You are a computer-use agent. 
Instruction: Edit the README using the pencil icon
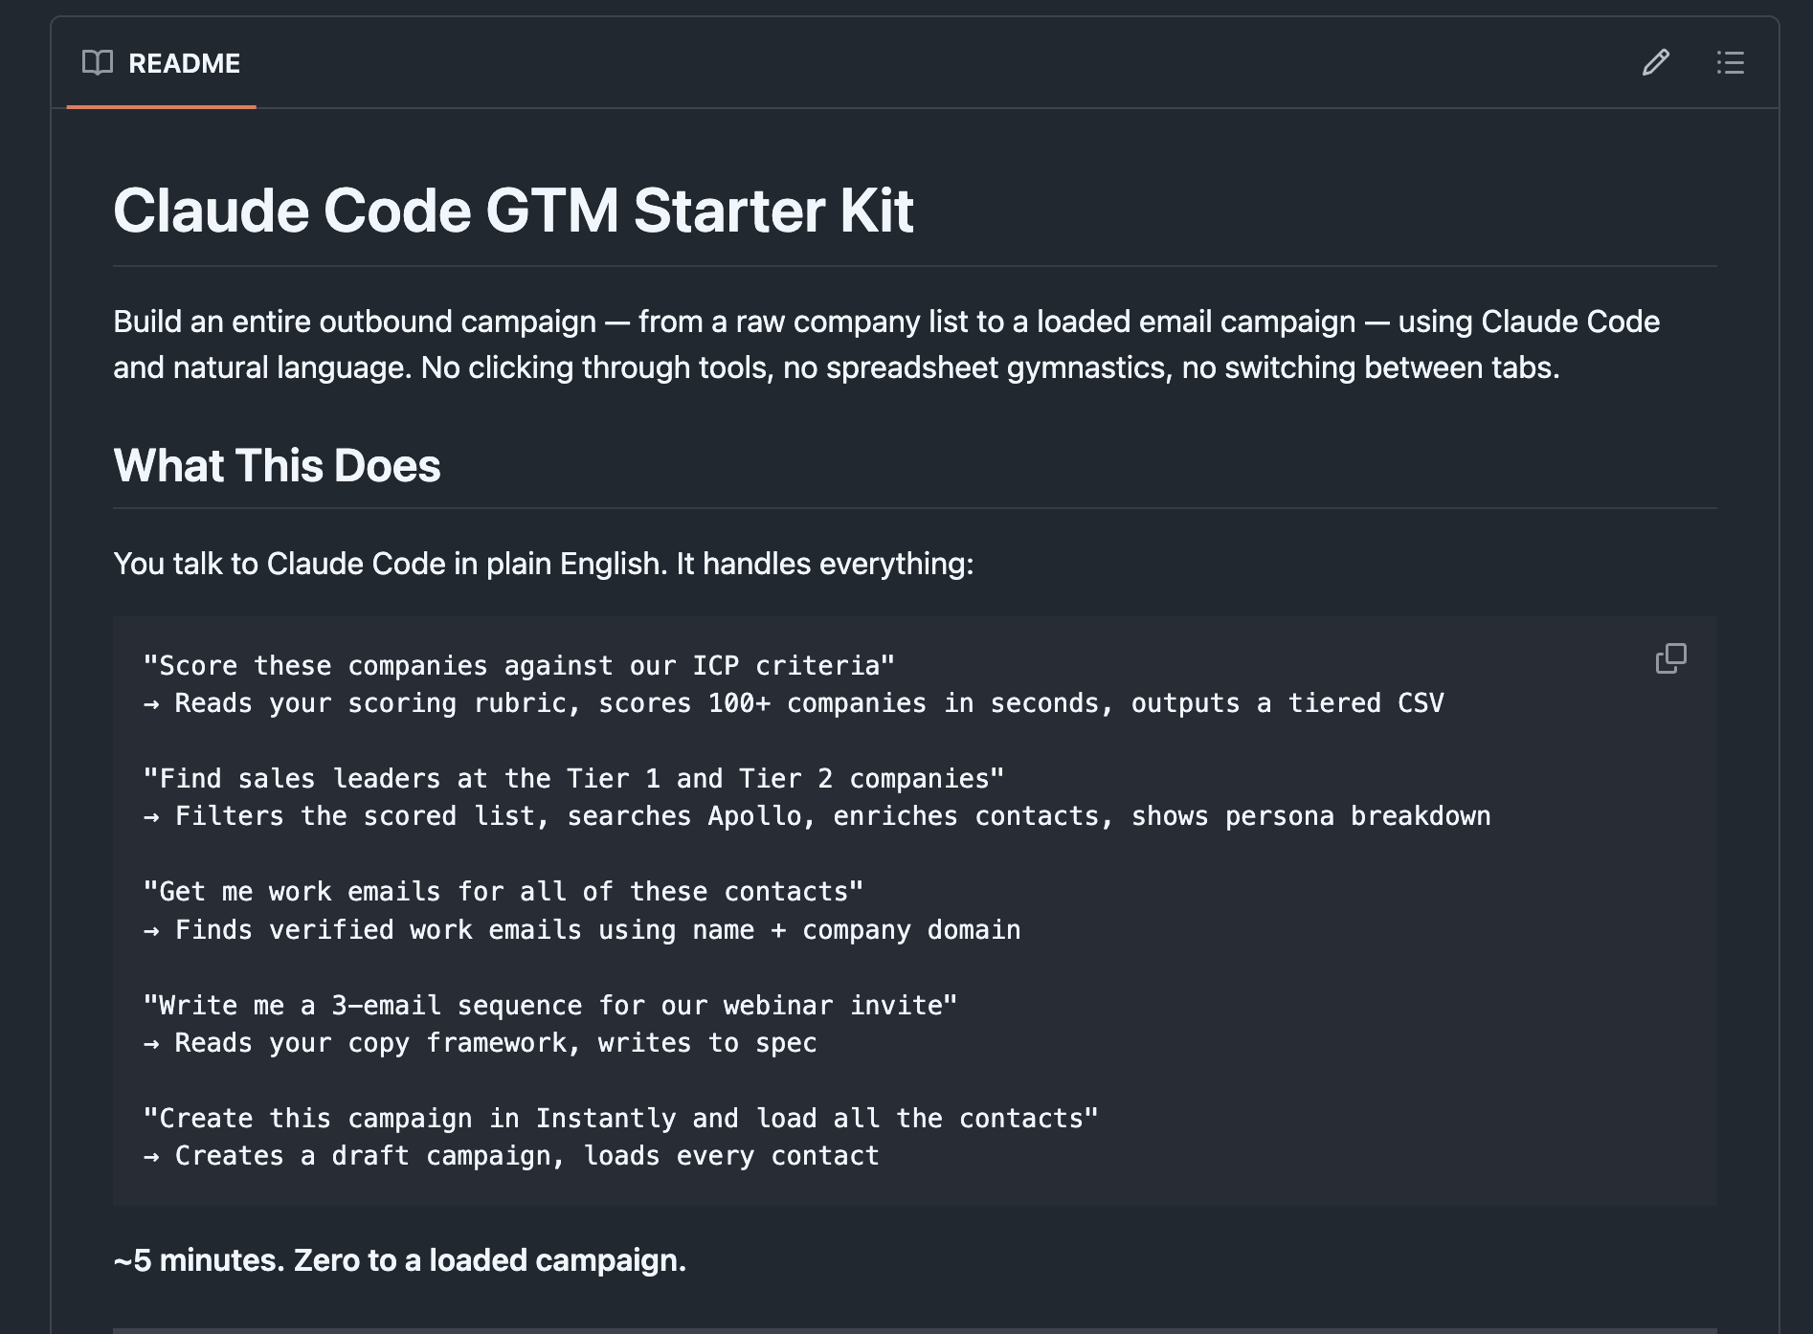1655,63
